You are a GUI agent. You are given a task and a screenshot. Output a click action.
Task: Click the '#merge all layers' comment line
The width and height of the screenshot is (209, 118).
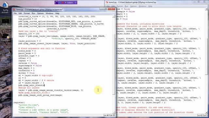29,88
